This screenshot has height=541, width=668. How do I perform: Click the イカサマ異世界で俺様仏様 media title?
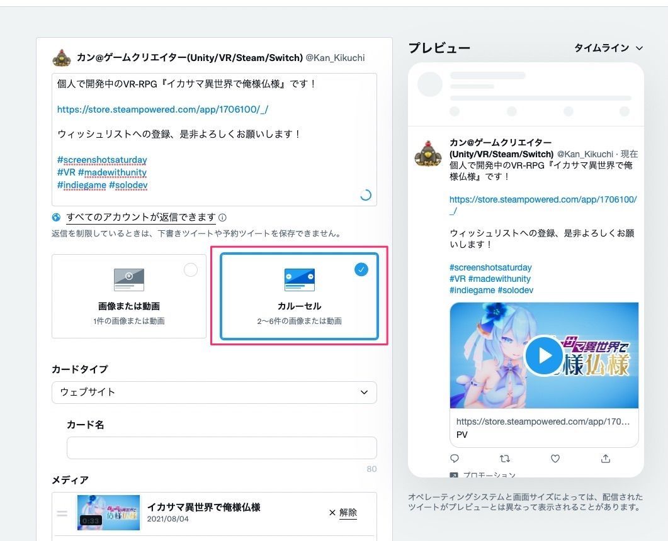pyautogui.click(x=203, y=507)
